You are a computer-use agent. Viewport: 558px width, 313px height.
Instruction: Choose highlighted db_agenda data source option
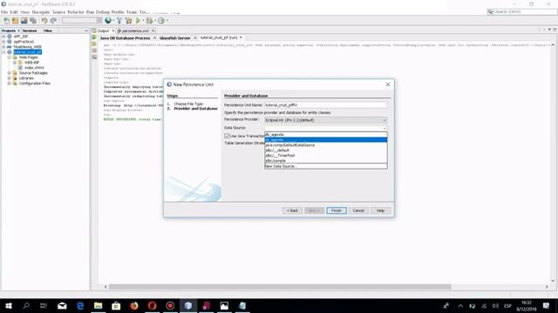point(325,140)
